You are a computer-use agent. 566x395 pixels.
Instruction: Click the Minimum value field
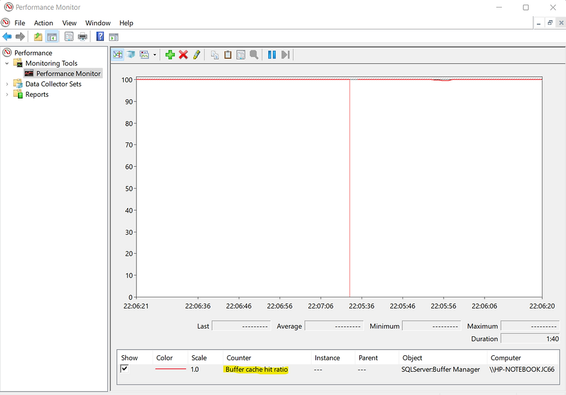[x=431, y=326]
